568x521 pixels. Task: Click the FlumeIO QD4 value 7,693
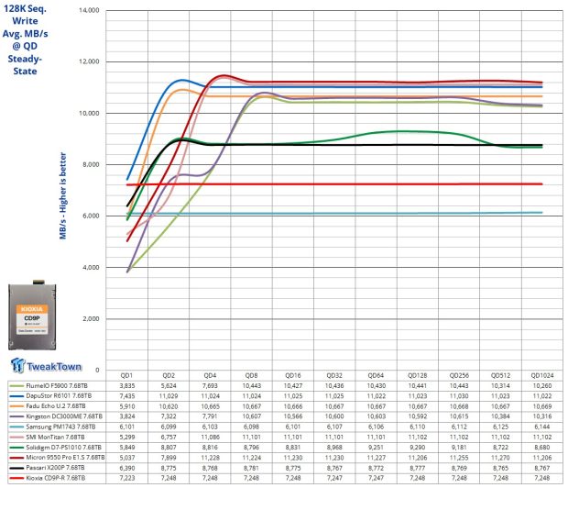pyautogui.click(x=210, y=386)
